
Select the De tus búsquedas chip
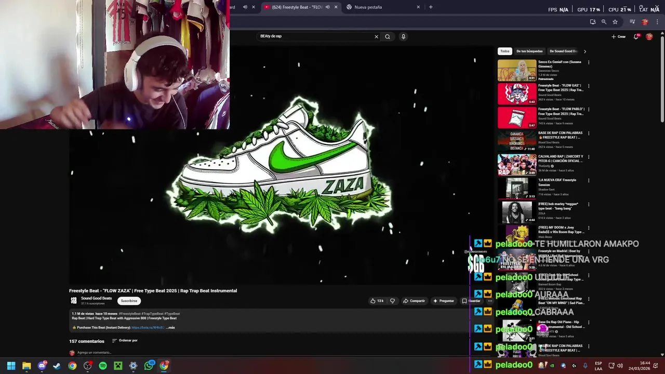pyautogui.click(x=529, y=51)
